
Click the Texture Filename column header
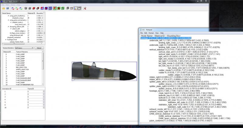click(x=22, y=52)
